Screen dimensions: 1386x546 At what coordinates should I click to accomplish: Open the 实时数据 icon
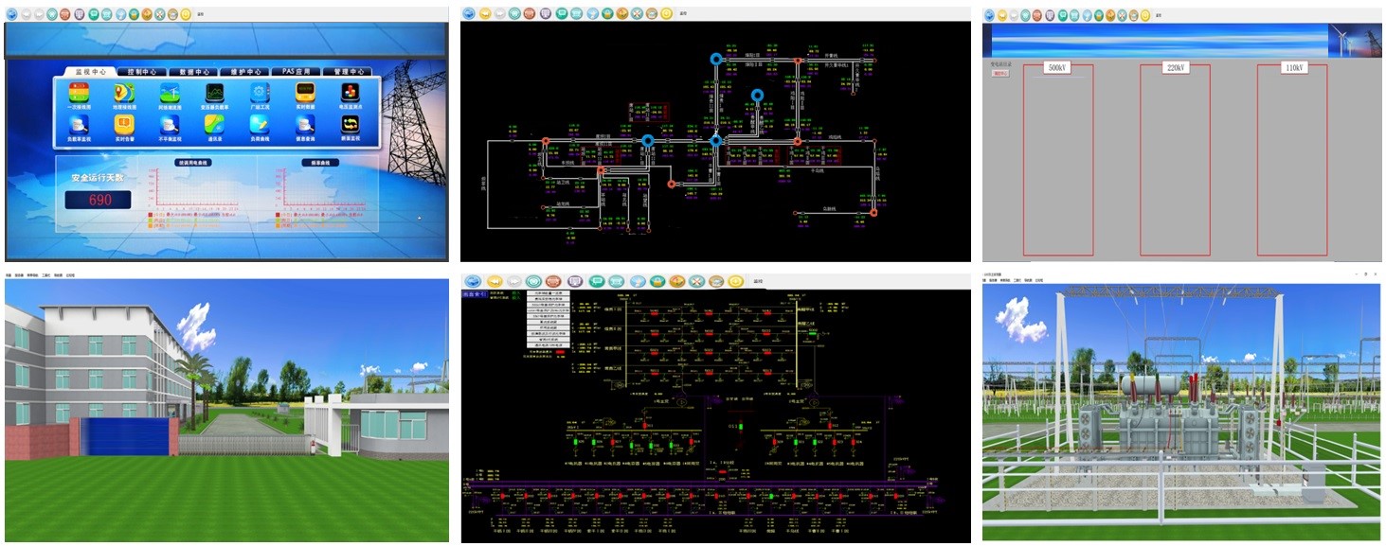pos(305,94)
